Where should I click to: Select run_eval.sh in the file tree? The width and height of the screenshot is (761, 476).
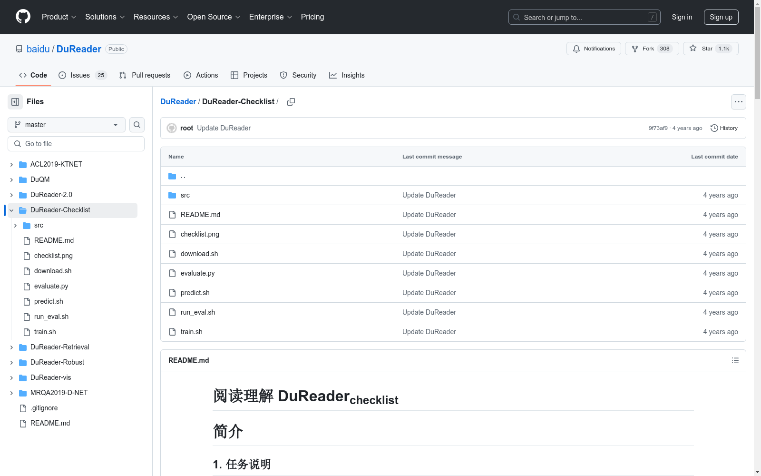pos(51,317)
